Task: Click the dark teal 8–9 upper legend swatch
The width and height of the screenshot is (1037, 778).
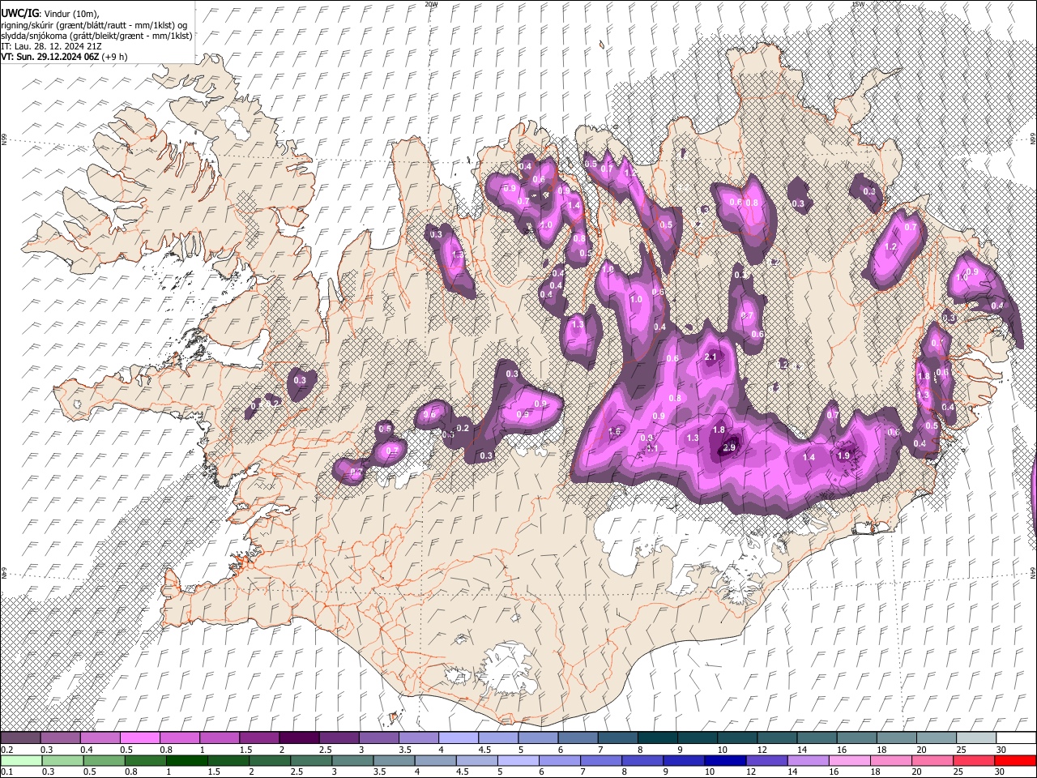Action: (x=656, y=738)
